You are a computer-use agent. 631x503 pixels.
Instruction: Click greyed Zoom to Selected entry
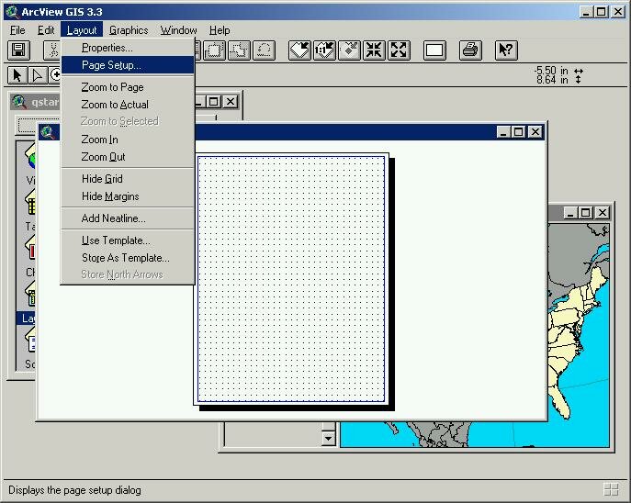[128, 121]
